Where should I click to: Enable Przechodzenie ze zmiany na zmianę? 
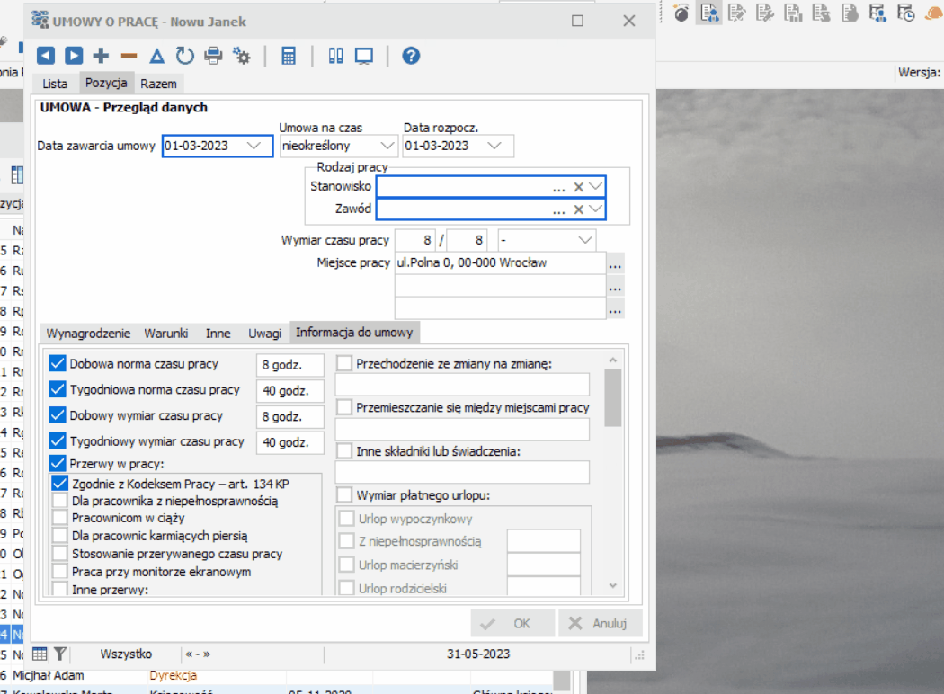(344, 363)
